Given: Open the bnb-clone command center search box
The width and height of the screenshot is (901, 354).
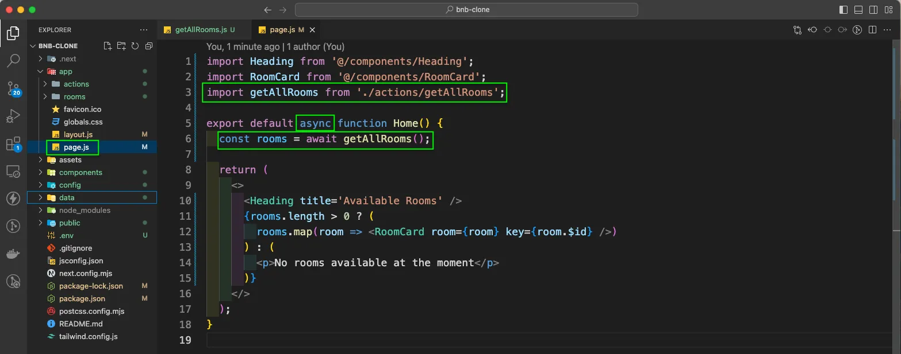Looking at the screenshot, I should point(466,10).
